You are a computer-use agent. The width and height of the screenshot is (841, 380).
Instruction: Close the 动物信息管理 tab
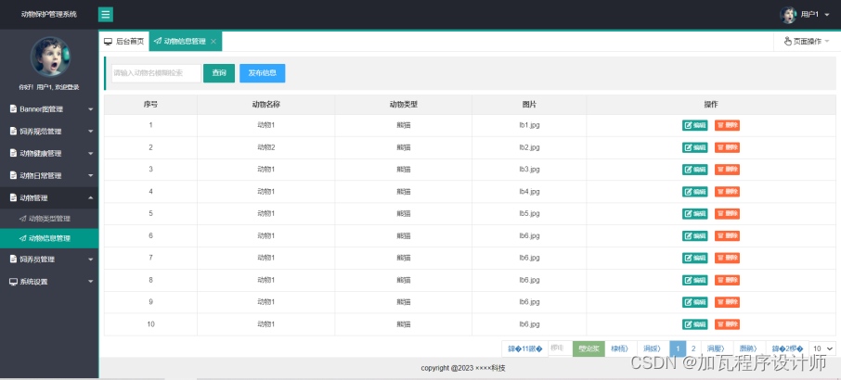click(213, 41)
